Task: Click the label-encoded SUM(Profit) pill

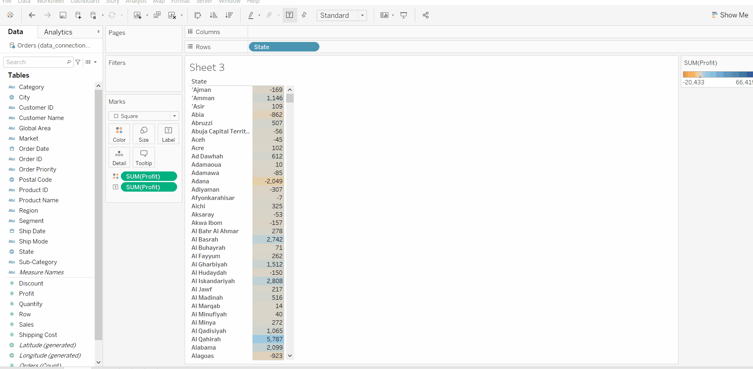Action: pyautogui.click(x=149, y=187)
